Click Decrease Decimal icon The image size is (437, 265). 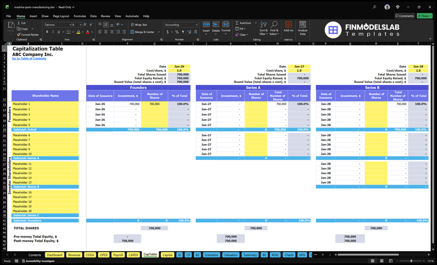tap(195, 32)
